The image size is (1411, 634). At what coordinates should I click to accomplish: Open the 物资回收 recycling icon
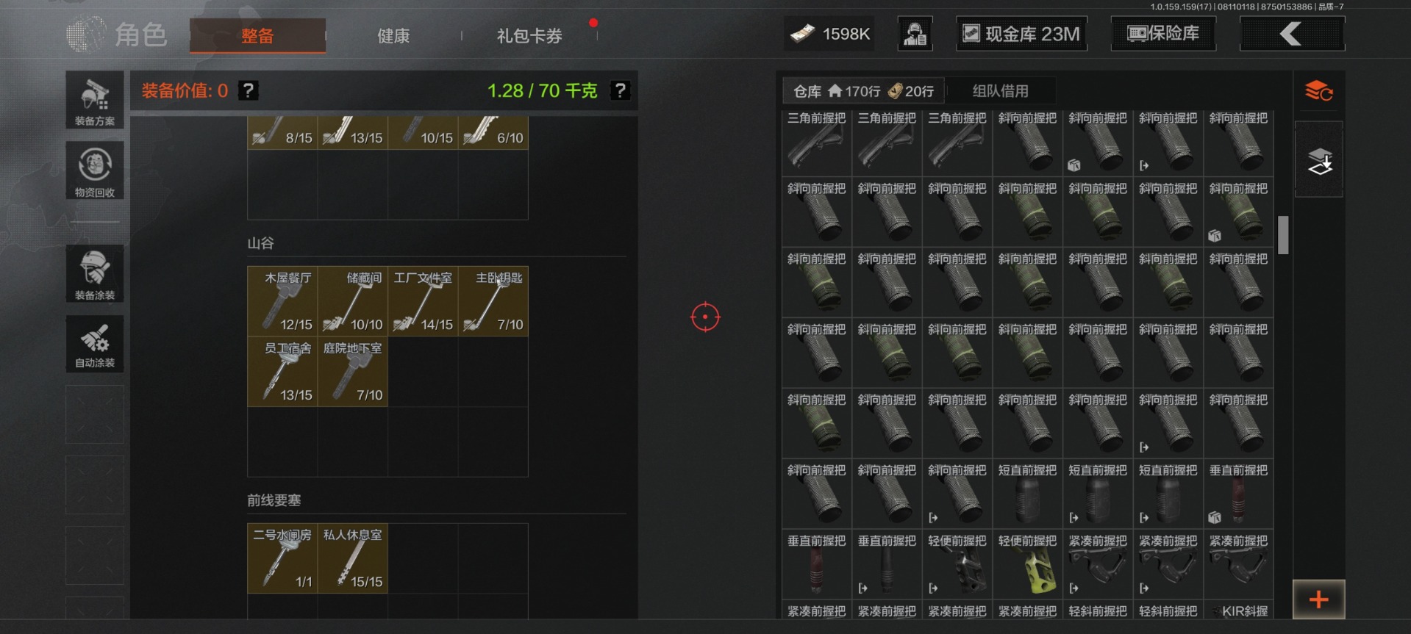95,170
